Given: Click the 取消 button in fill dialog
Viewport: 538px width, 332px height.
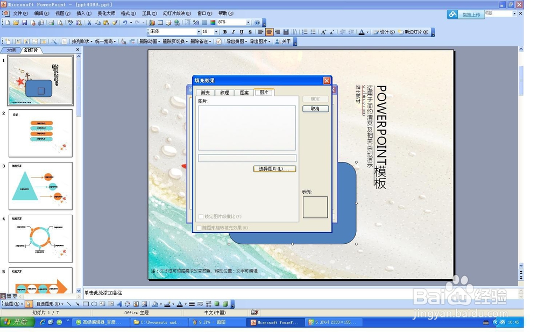Looking at the screenshot, I should point(315,109).
